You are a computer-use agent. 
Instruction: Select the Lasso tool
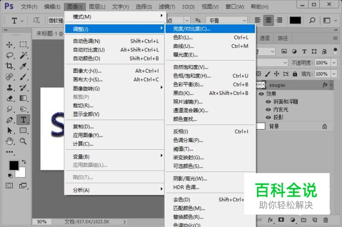pos(9,55)
